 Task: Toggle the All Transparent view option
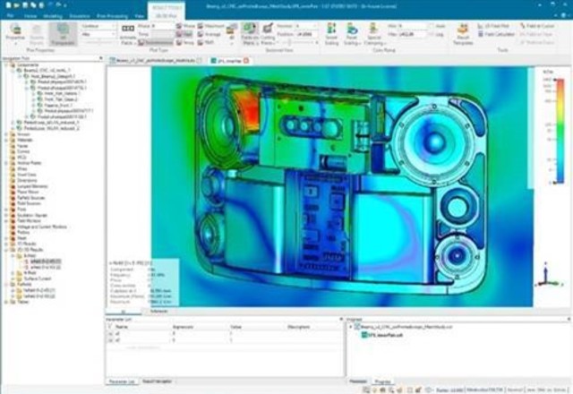(63, 34)
